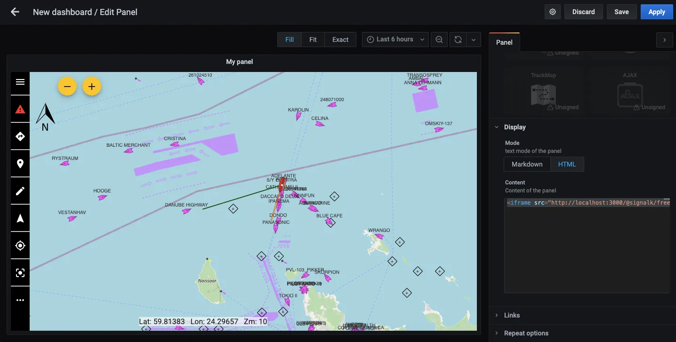Zoom in using the yellow plus button
Screen dimensions: 676x342
pyautogui.click(x=92, y=87)
